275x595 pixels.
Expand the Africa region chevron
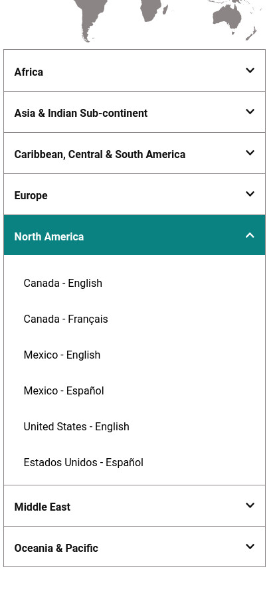coord(250,70)
